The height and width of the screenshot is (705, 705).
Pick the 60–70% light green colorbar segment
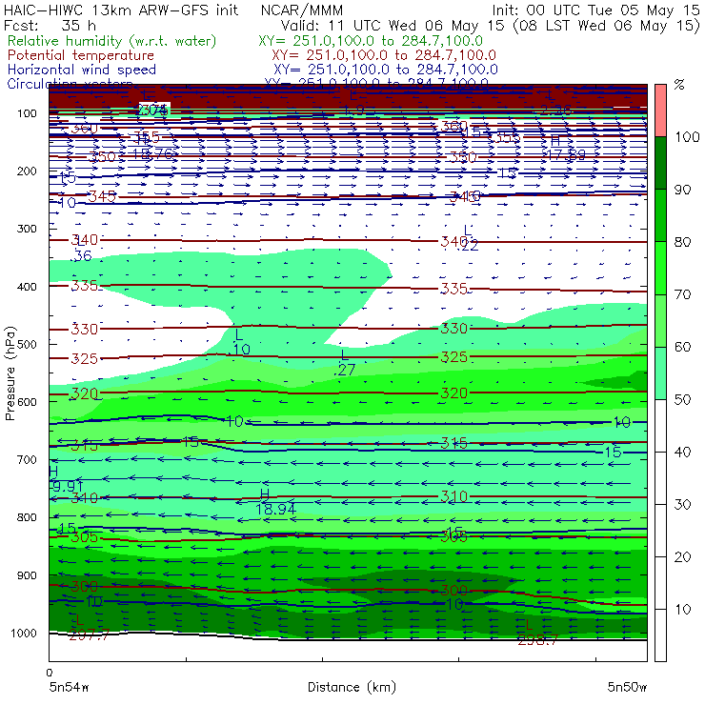[660, 320]
